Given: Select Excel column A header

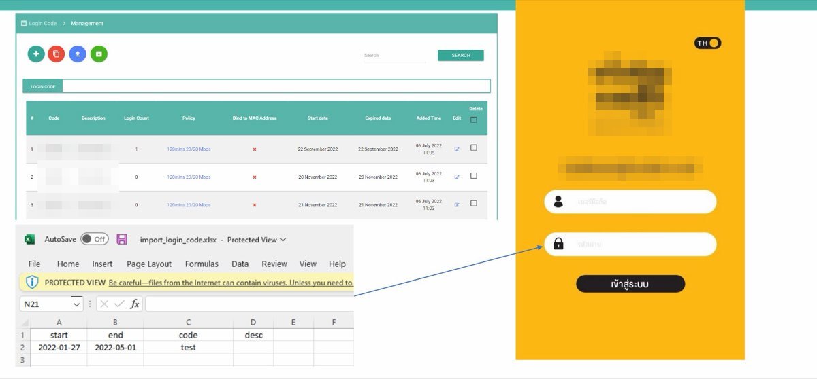Looking at the screenshot, I should tap(59, 322).
